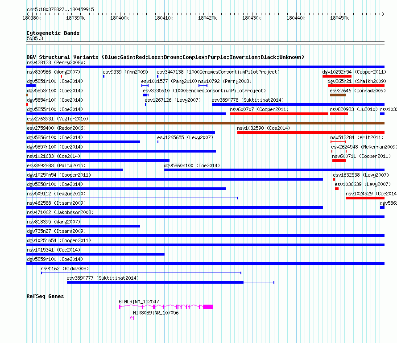
Task: Click the esv3447138 1000GenomesConsortiumPilotProject label
Action: [218, 72]
